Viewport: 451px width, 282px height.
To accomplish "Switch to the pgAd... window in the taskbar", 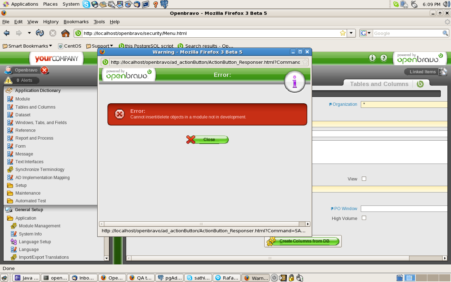I will 169,278.
